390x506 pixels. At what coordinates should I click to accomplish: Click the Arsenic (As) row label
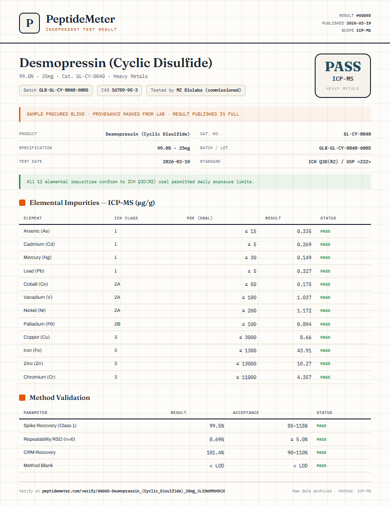[x=36, y=231]
